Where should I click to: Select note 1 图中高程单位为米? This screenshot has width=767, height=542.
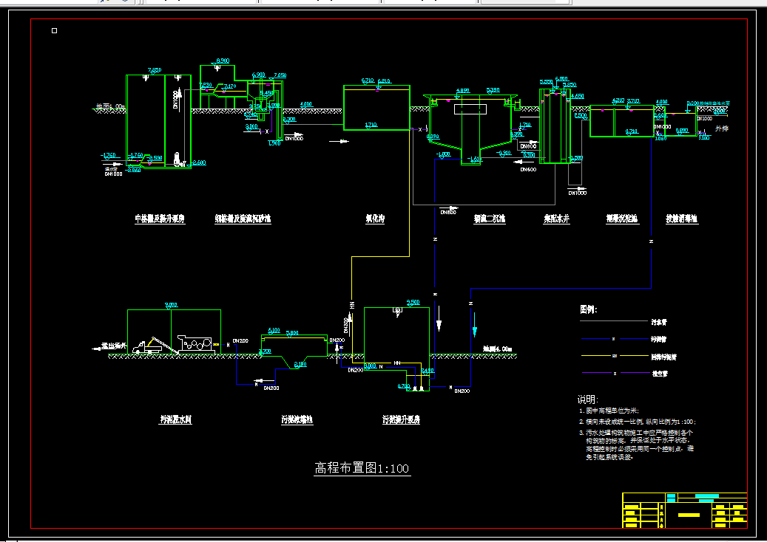(609, 411)
